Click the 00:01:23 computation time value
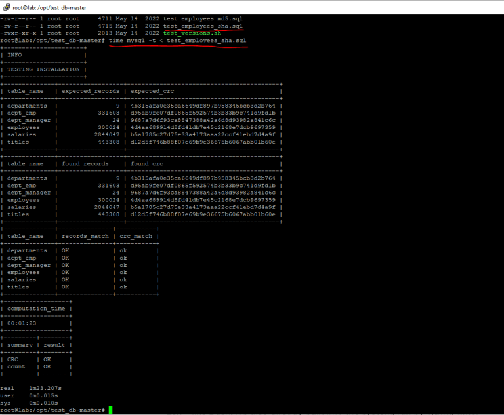This screenshot has width=504, height=415. (22, 323)
